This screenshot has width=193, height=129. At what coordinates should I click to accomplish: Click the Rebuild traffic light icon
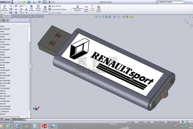pos(50,2)
